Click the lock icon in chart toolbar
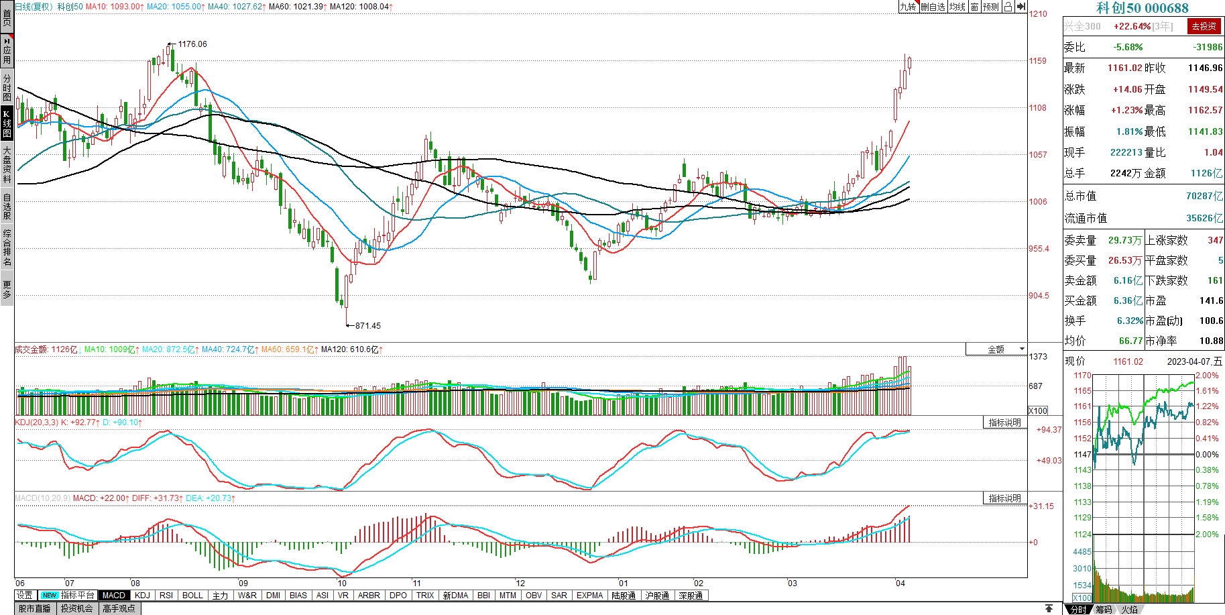The image size is (1225, 615). click(1007, 7)
